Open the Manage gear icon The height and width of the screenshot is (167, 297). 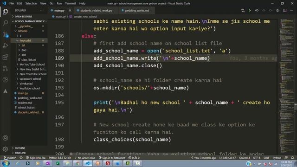(x=5, y=149)
